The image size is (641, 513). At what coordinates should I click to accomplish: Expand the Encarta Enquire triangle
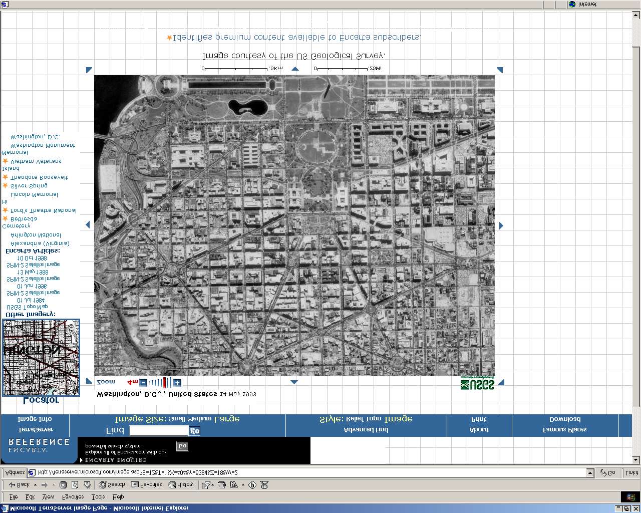pos(82,460)
